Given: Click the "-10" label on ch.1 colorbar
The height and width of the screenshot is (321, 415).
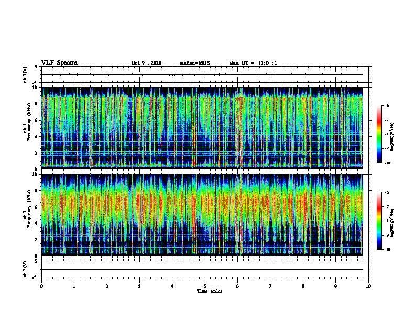Looking at the screenshot, I should tap(387, 163).
